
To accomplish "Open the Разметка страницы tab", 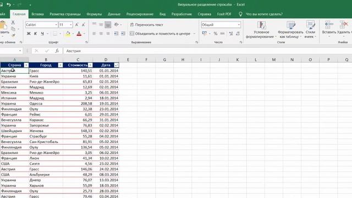I will (x=65, y=14).
